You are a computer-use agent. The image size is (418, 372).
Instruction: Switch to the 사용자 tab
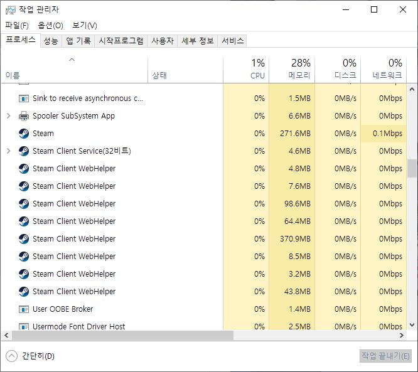click(163, 41)
